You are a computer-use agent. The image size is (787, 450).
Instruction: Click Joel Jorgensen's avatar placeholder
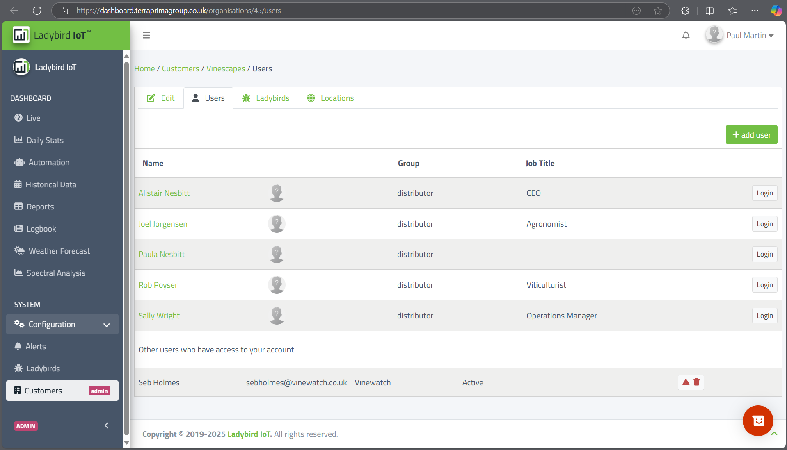[x=277, y=224]
